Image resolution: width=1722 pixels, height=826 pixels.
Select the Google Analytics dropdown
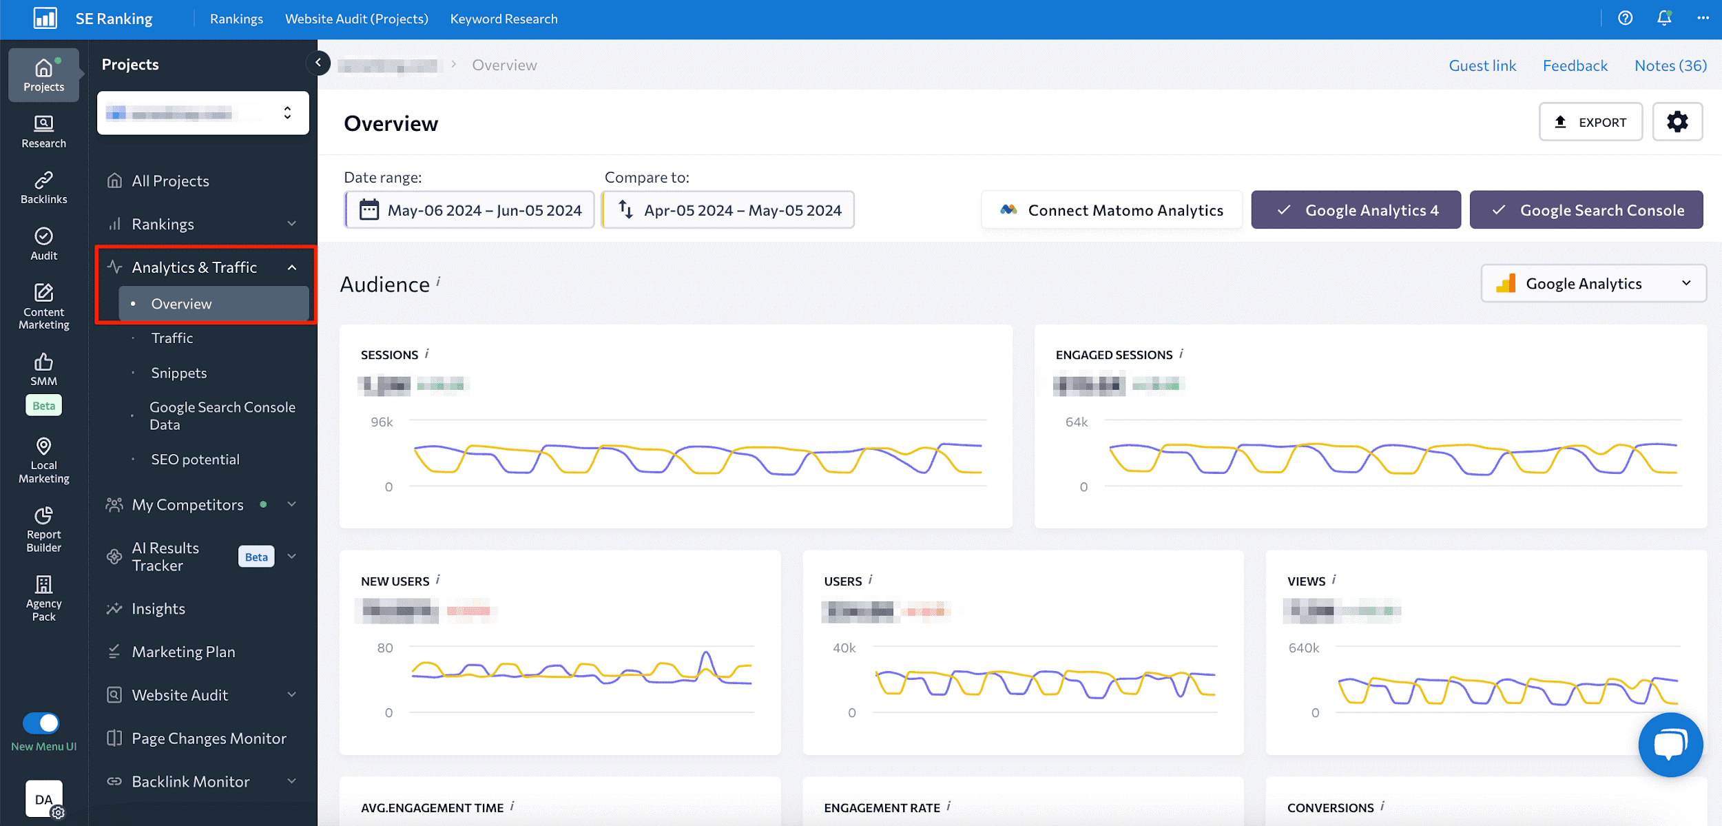click(x=1591, y=283)
